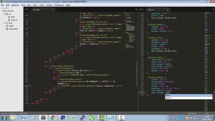This screenshot has width=215, height=121.
Task: Open tab list dropdown of left pane
Action: tap(136, 9)
